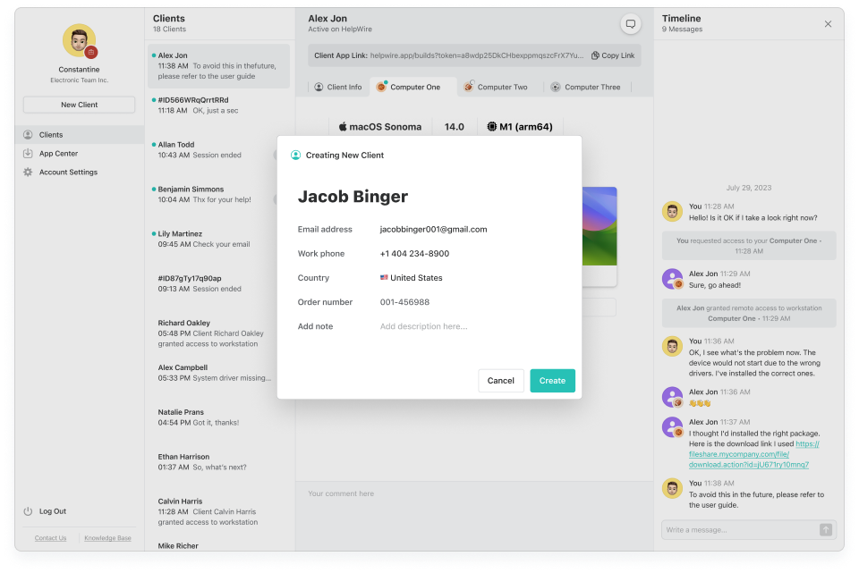Open the fileshare download link in timeline

pyautogui.click(x=753, y=454)
